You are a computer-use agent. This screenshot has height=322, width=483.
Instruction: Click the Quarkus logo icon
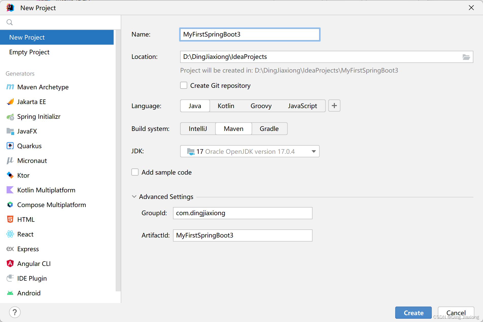(10, 146)
